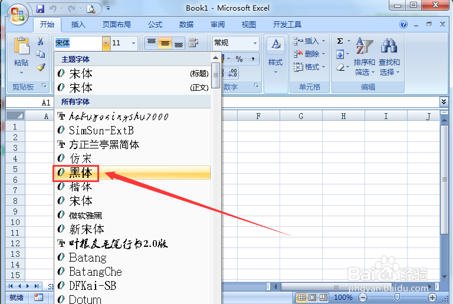Switch to 审阅 tab
The image size is (453, 304).
tap(218, 25)
